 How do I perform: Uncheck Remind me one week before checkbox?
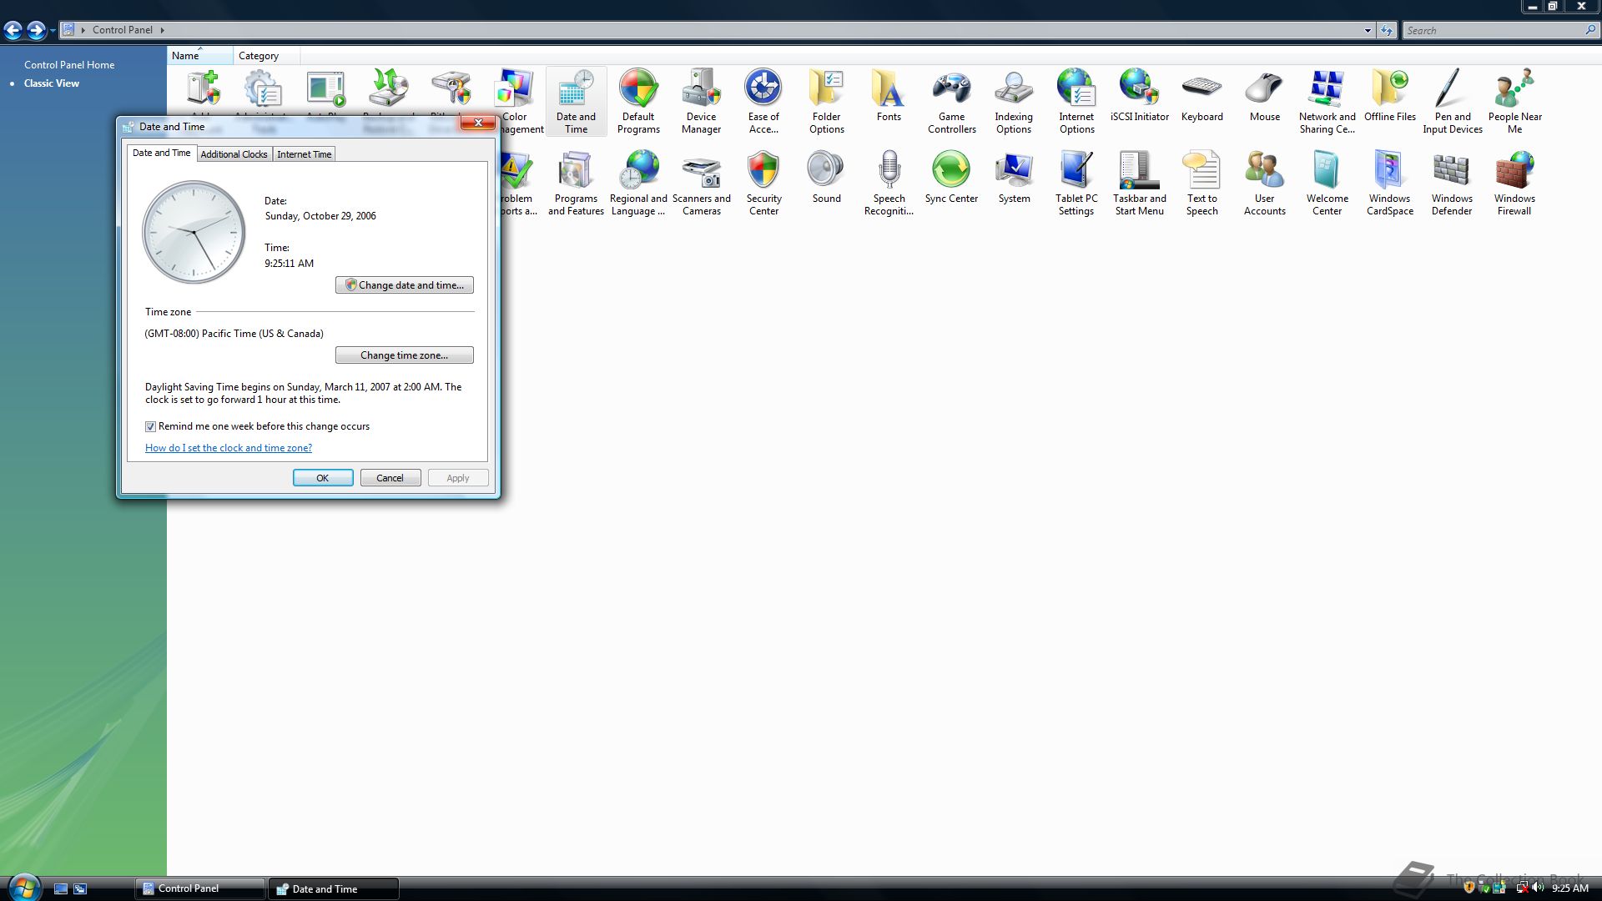pyautogui.click(x=151, y=426)
